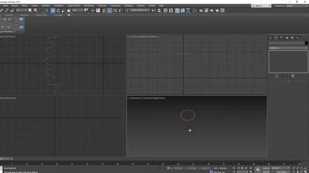
Task: Select the Select and Place tool
Action: [69, 11]
